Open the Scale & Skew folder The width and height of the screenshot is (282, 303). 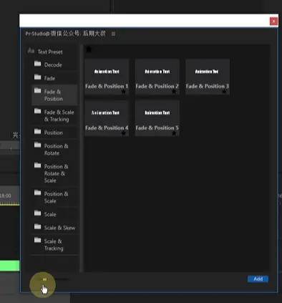(x=54, y=228)
